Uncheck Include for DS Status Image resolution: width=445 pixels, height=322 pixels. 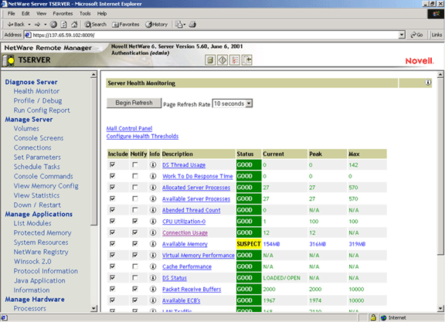113,277
